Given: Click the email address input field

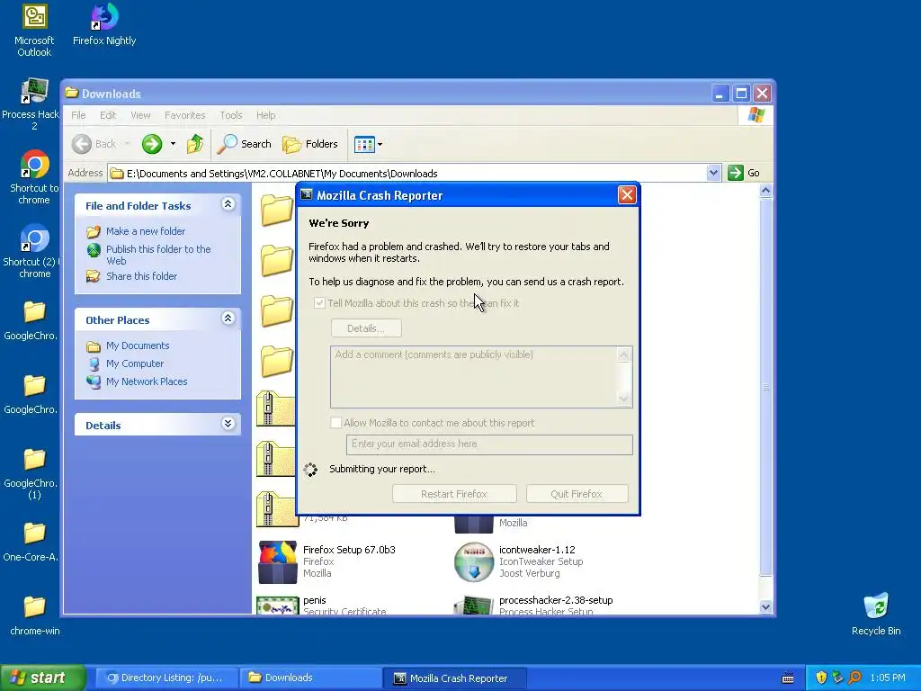Looking at the screenshot, I should tap(489, 444).
